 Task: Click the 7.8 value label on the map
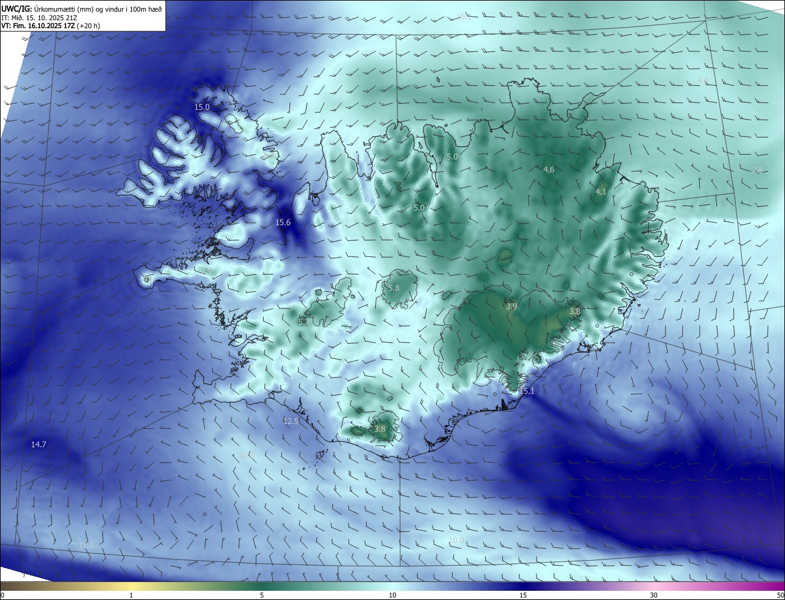coord(758,170)
